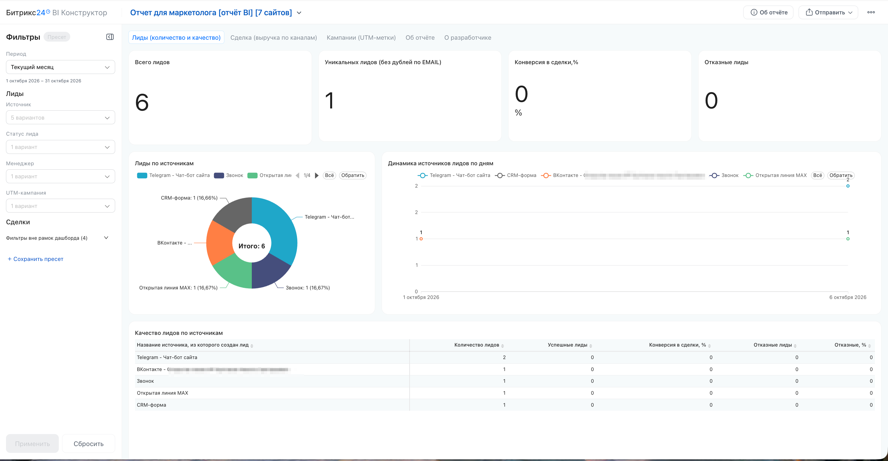Click the Применить button
The height and width of the screenshot is (461, 888).
pyautogui.click(x=32, y=443)
